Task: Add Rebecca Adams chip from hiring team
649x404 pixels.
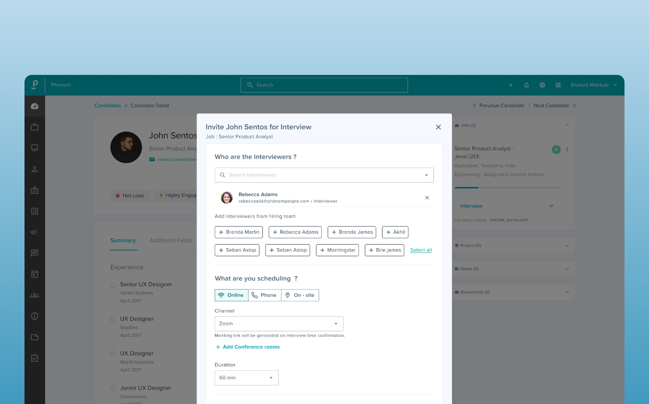Action: tap(295, 232)
